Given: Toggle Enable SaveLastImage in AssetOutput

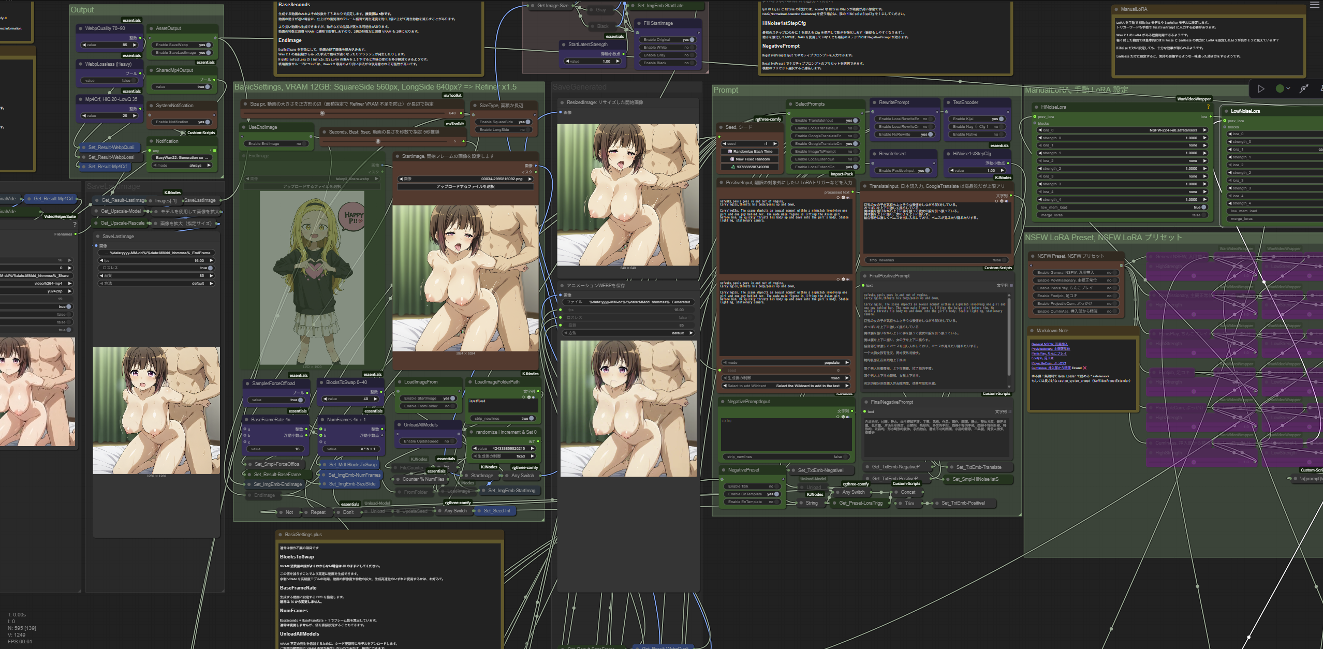Looking at the screenshot, I should [x=181, y=53].
